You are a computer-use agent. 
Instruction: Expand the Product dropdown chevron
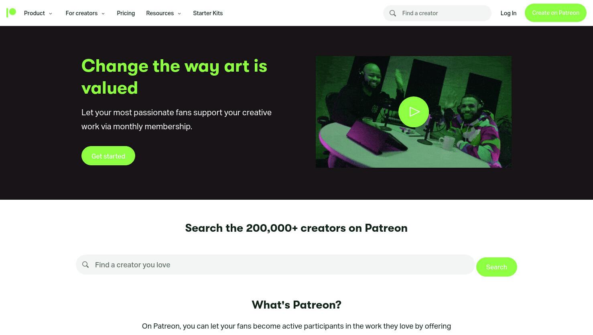51,14
